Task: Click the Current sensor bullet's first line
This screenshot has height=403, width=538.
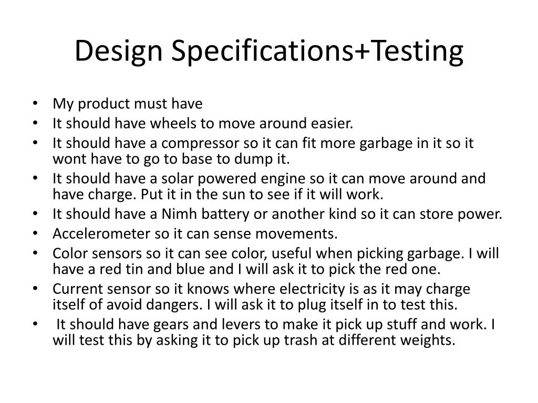Action: click(x=261, y=289)
